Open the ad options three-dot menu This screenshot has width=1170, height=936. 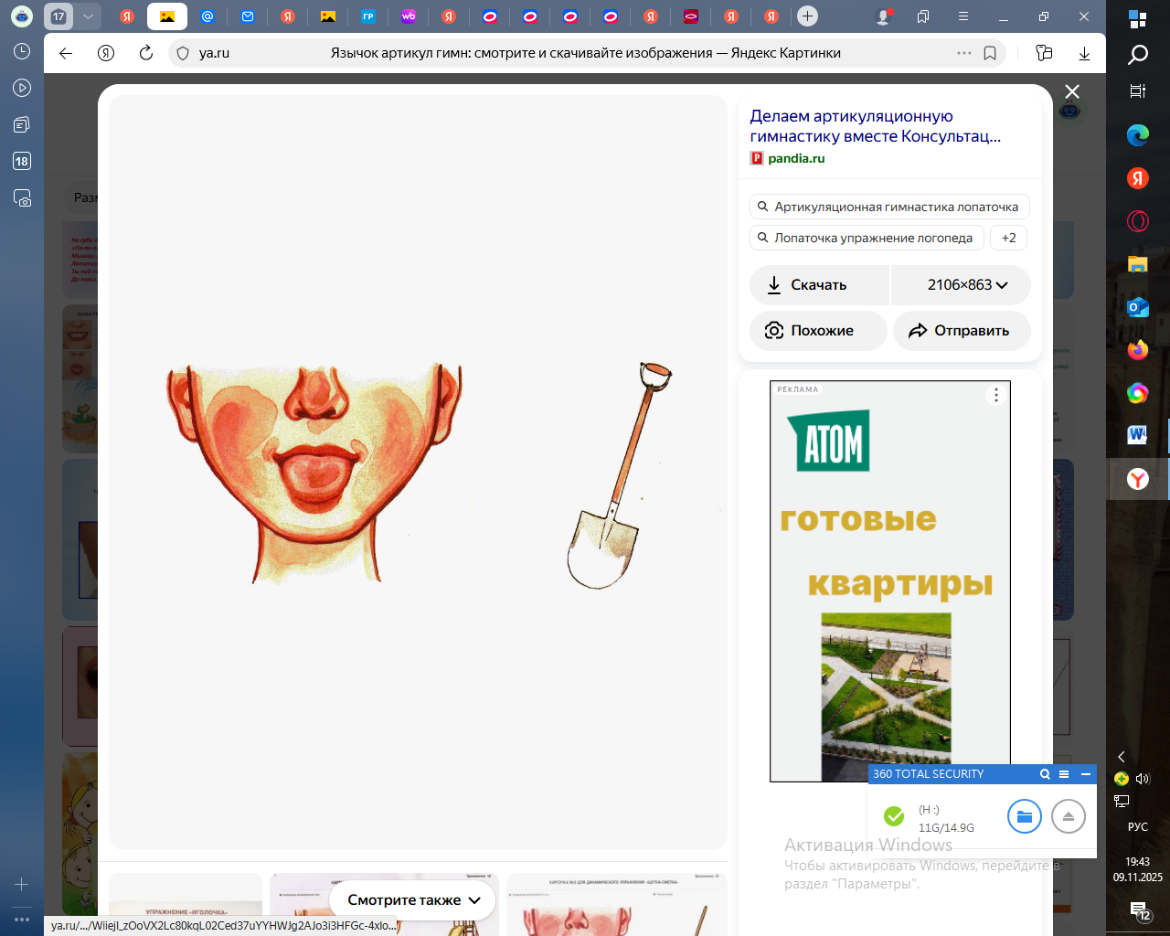click(x=996, y=395)
